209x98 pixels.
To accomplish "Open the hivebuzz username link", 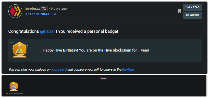I will pos(32,8).
